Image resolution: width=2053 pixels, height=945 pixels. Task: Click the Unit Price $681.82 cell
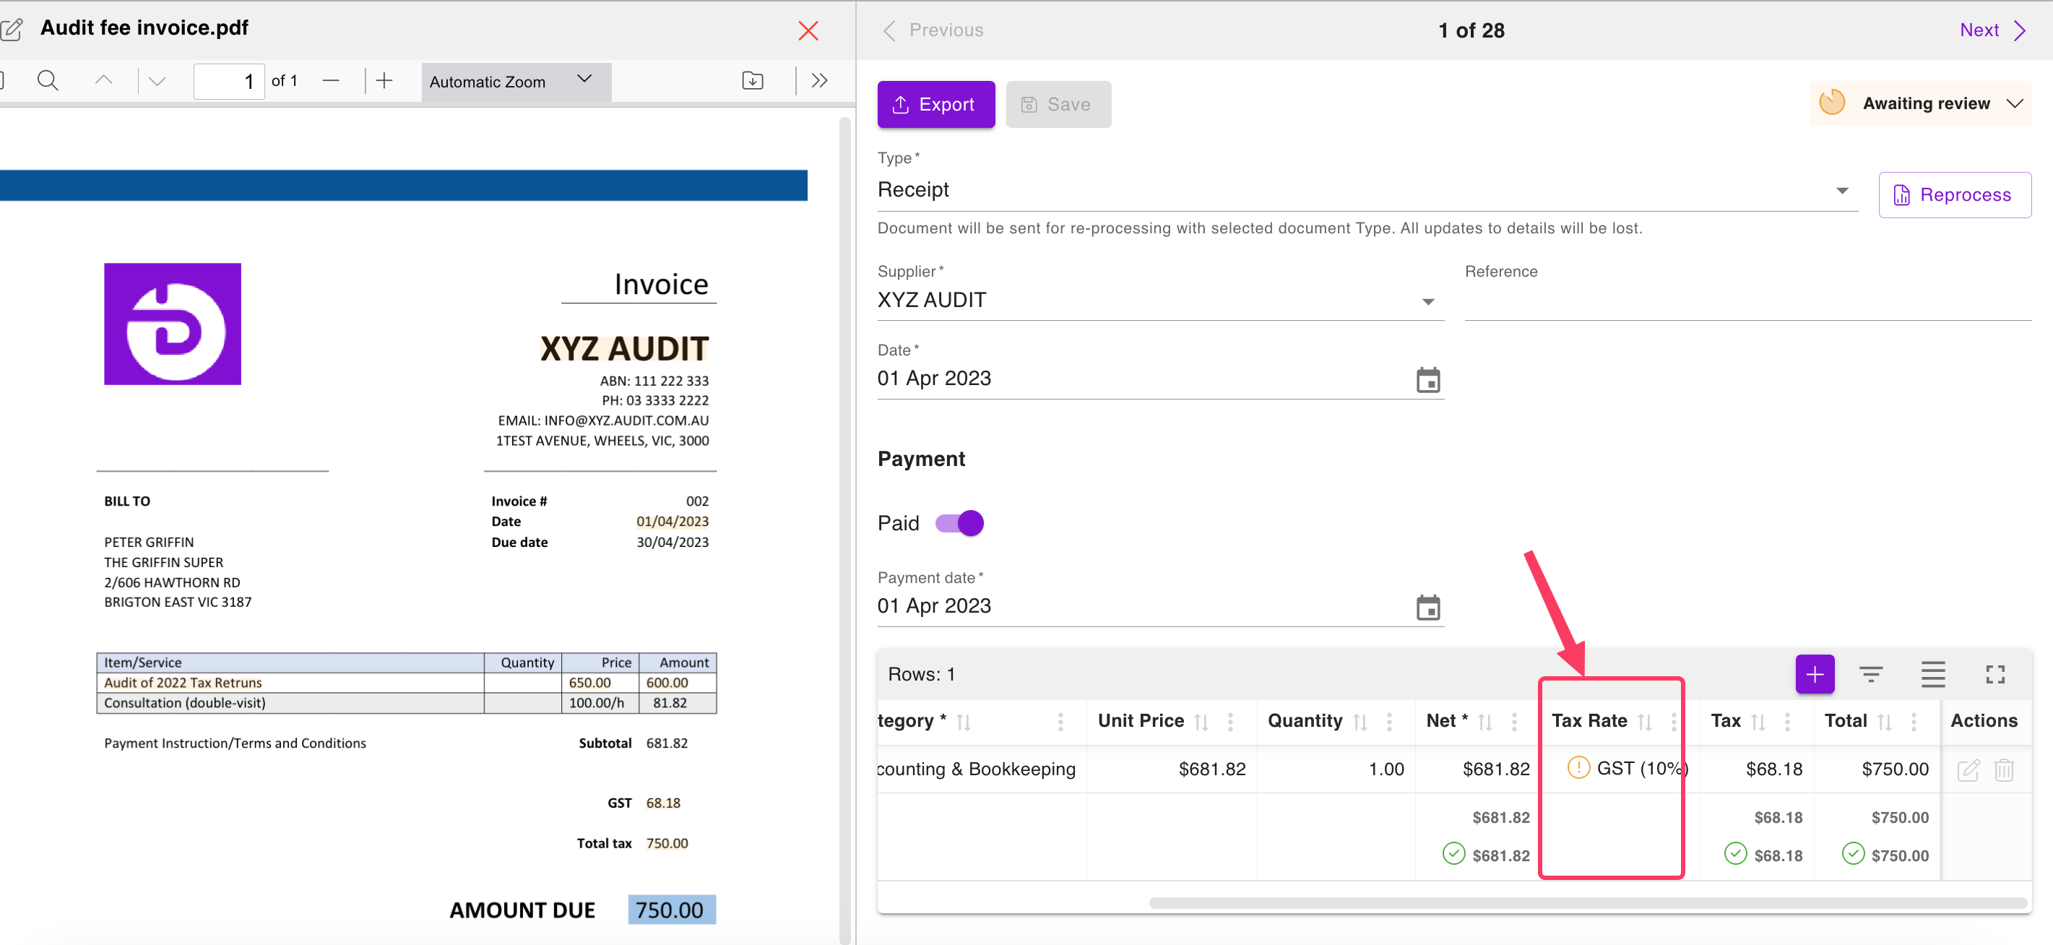[1172, 769]
